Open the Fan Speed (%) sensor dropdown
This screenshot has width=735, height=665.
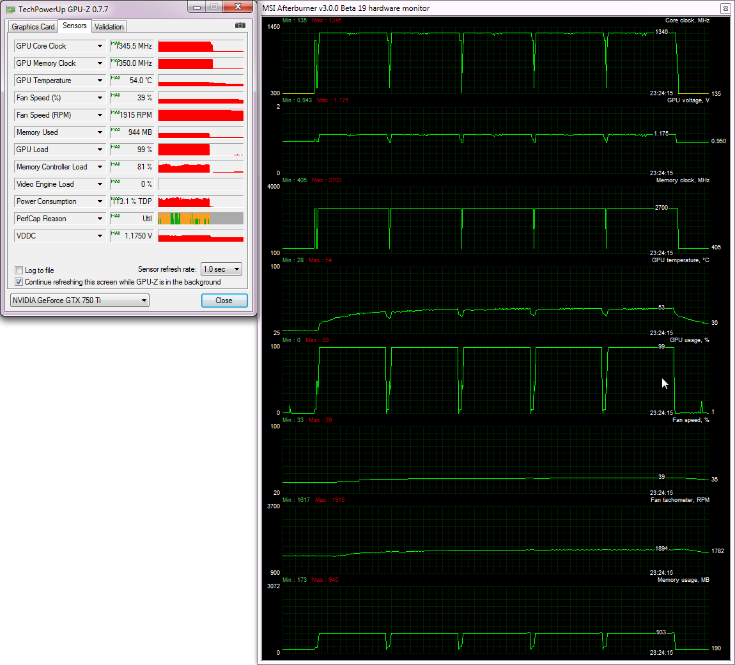(x=100, y=98)
